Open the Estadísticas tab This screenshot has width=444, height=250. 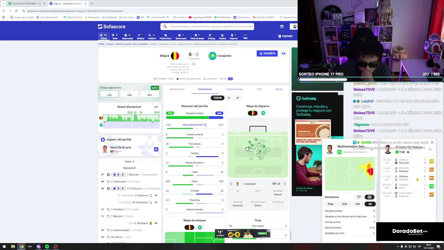[x=205, y=89]
